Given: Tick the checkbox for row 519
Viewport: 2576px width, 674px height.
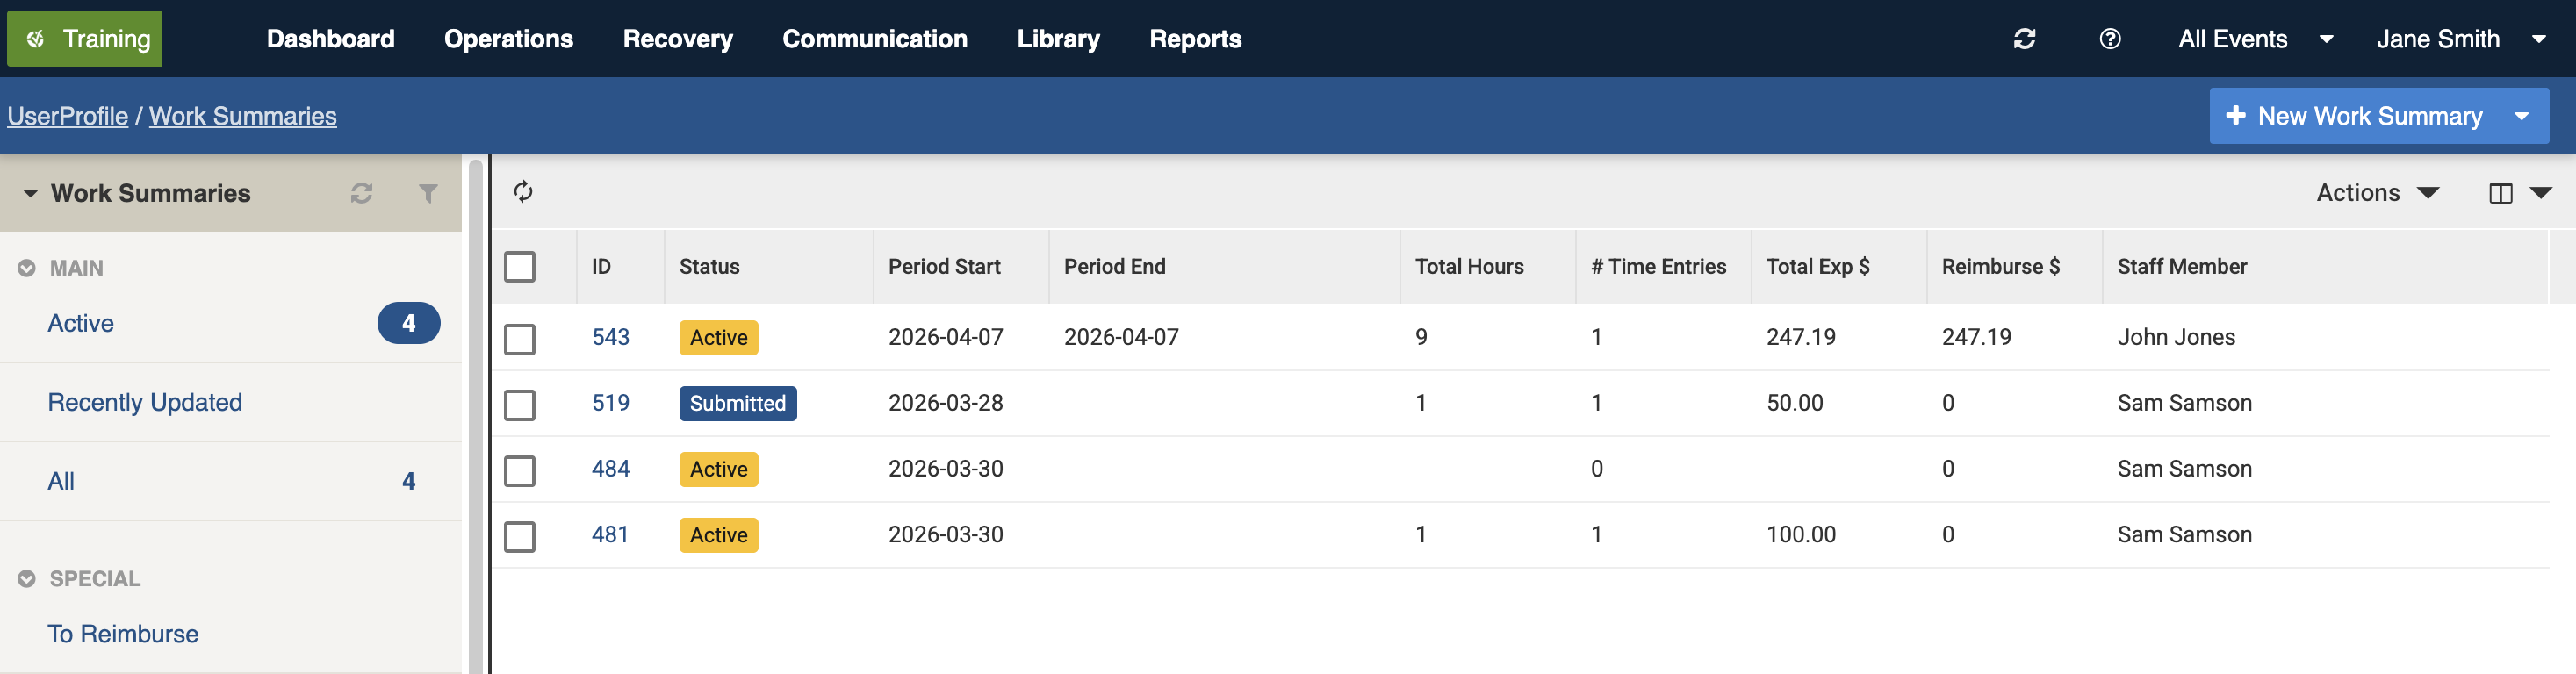Looking at the screenshot, I should (520, 404).
